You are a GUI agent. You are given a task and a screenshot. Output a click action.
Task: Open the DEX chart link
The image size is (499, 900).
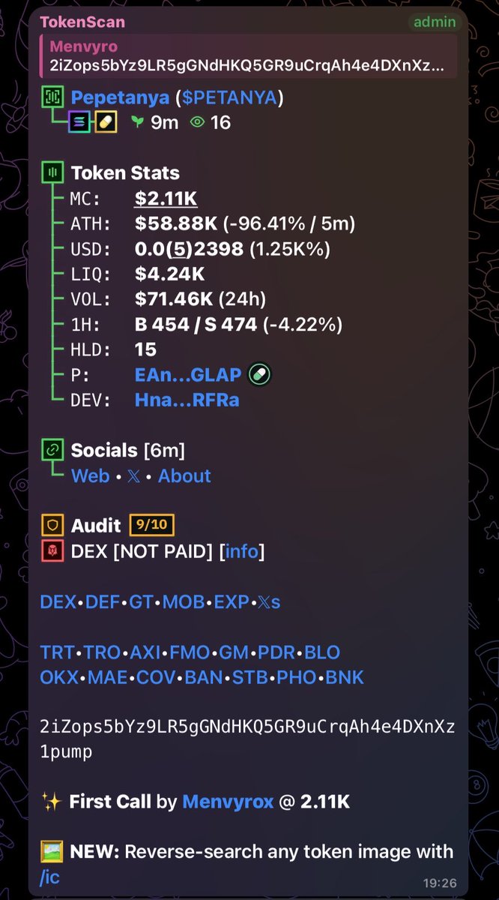[x=58, y=601]
